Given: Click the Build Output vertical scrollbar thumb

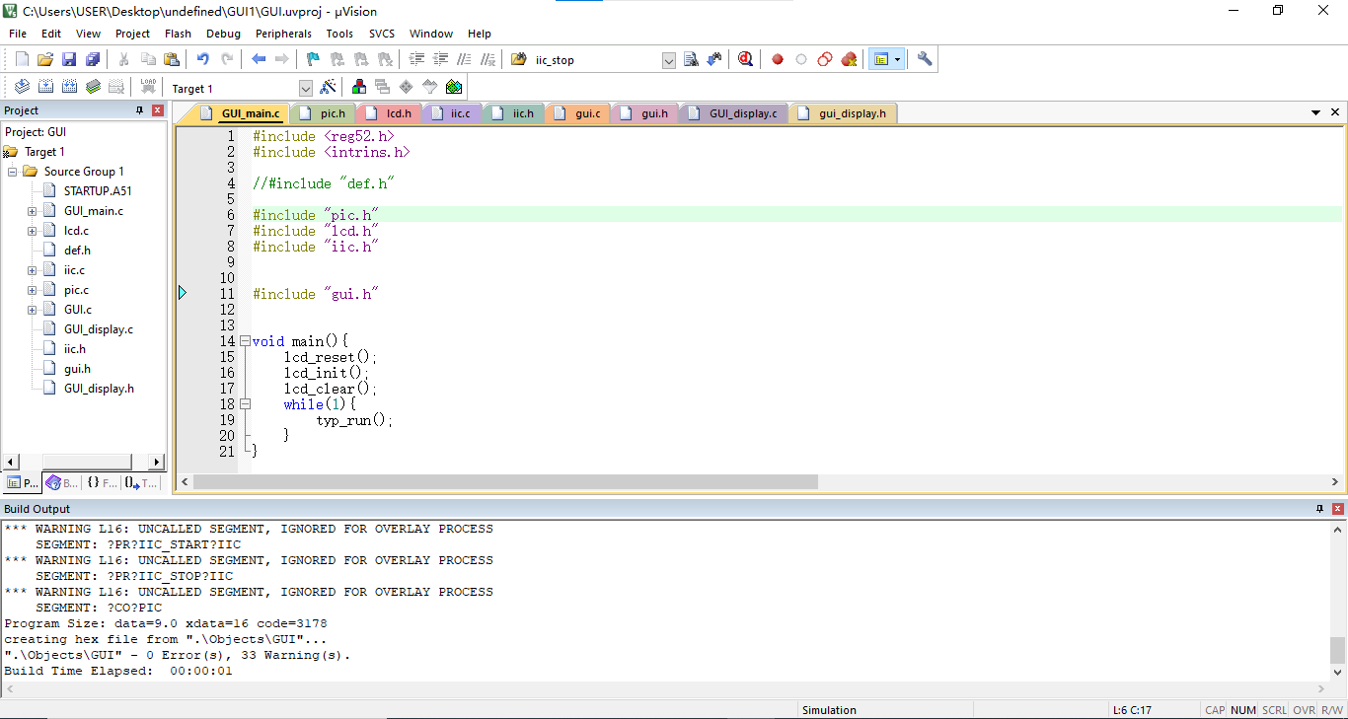Looking at the screenshot, I should pyautogui.click(x=1337, y=650).
